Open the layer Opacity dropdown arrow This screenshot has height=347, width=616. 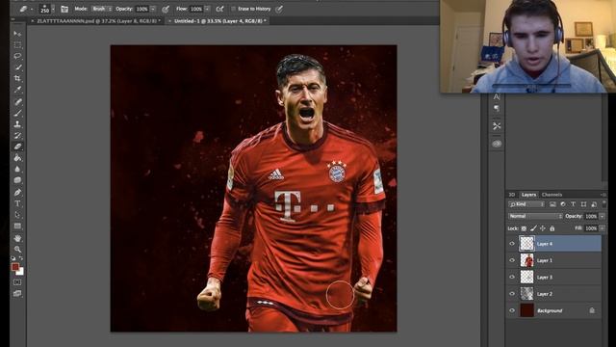click(602, 216)
